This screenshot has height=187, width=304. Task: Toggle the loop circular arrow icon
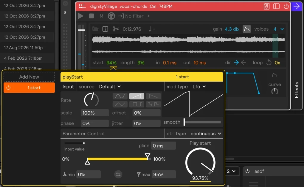pyautogui.click(x=269, y=62)
